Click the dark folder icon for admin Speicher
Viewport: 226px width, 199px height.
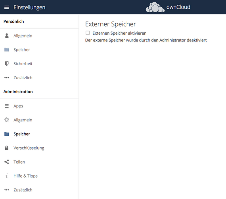point(7,134)
